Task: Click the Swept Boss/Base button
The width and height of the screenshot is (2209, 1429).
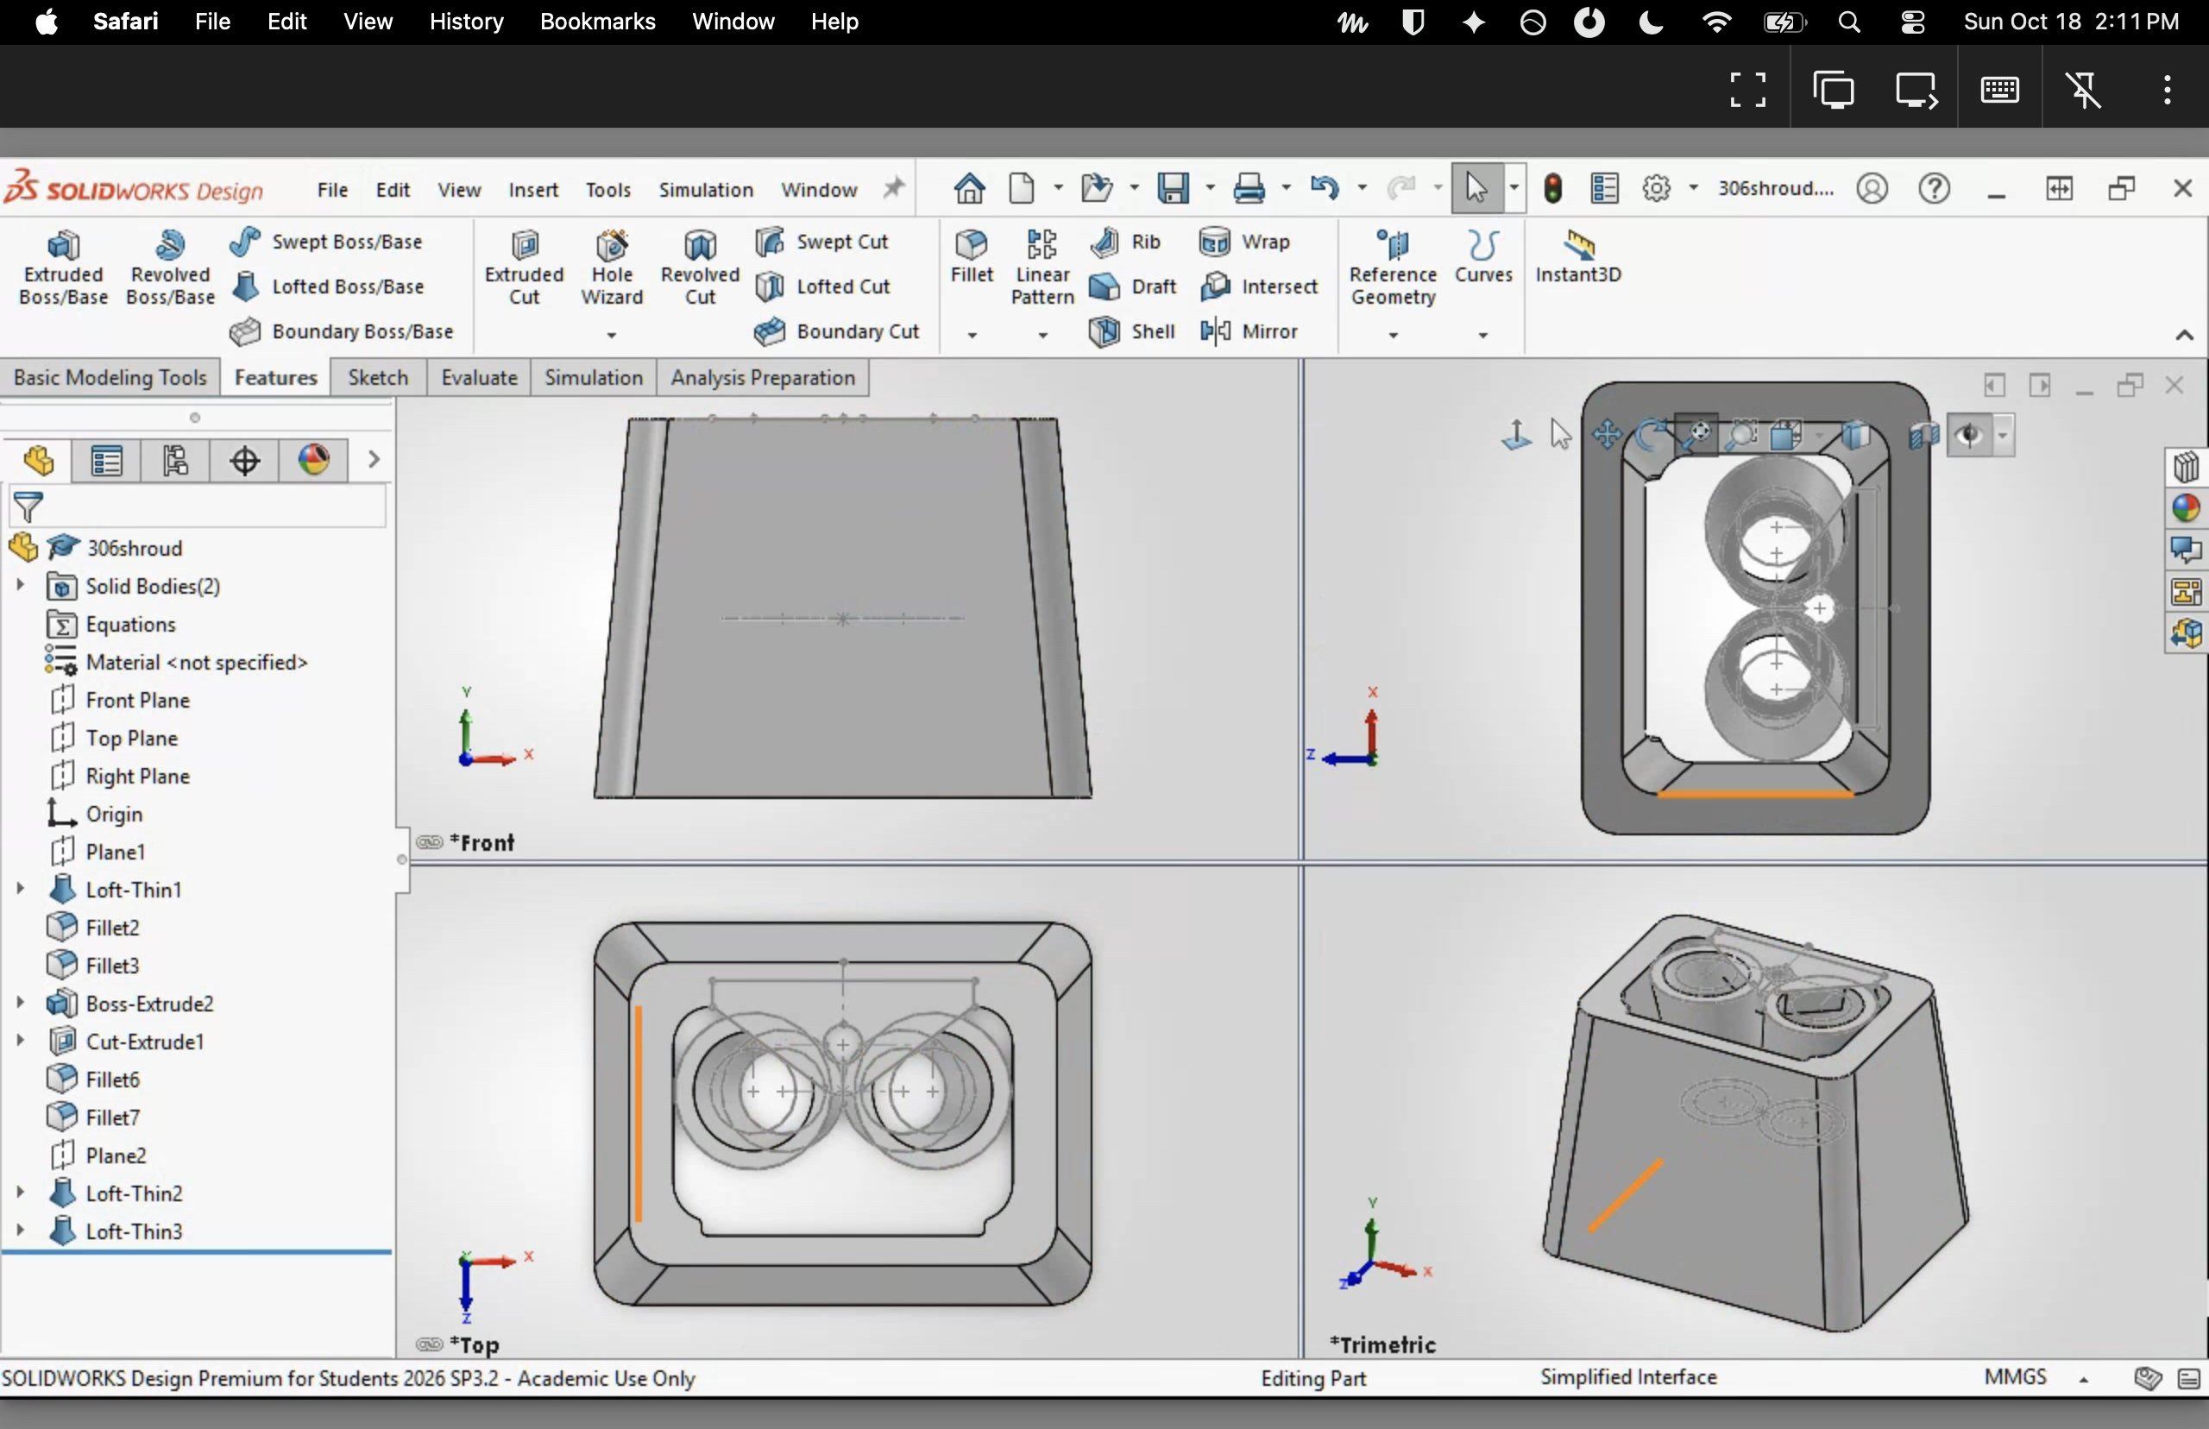Action: (325, 242)
